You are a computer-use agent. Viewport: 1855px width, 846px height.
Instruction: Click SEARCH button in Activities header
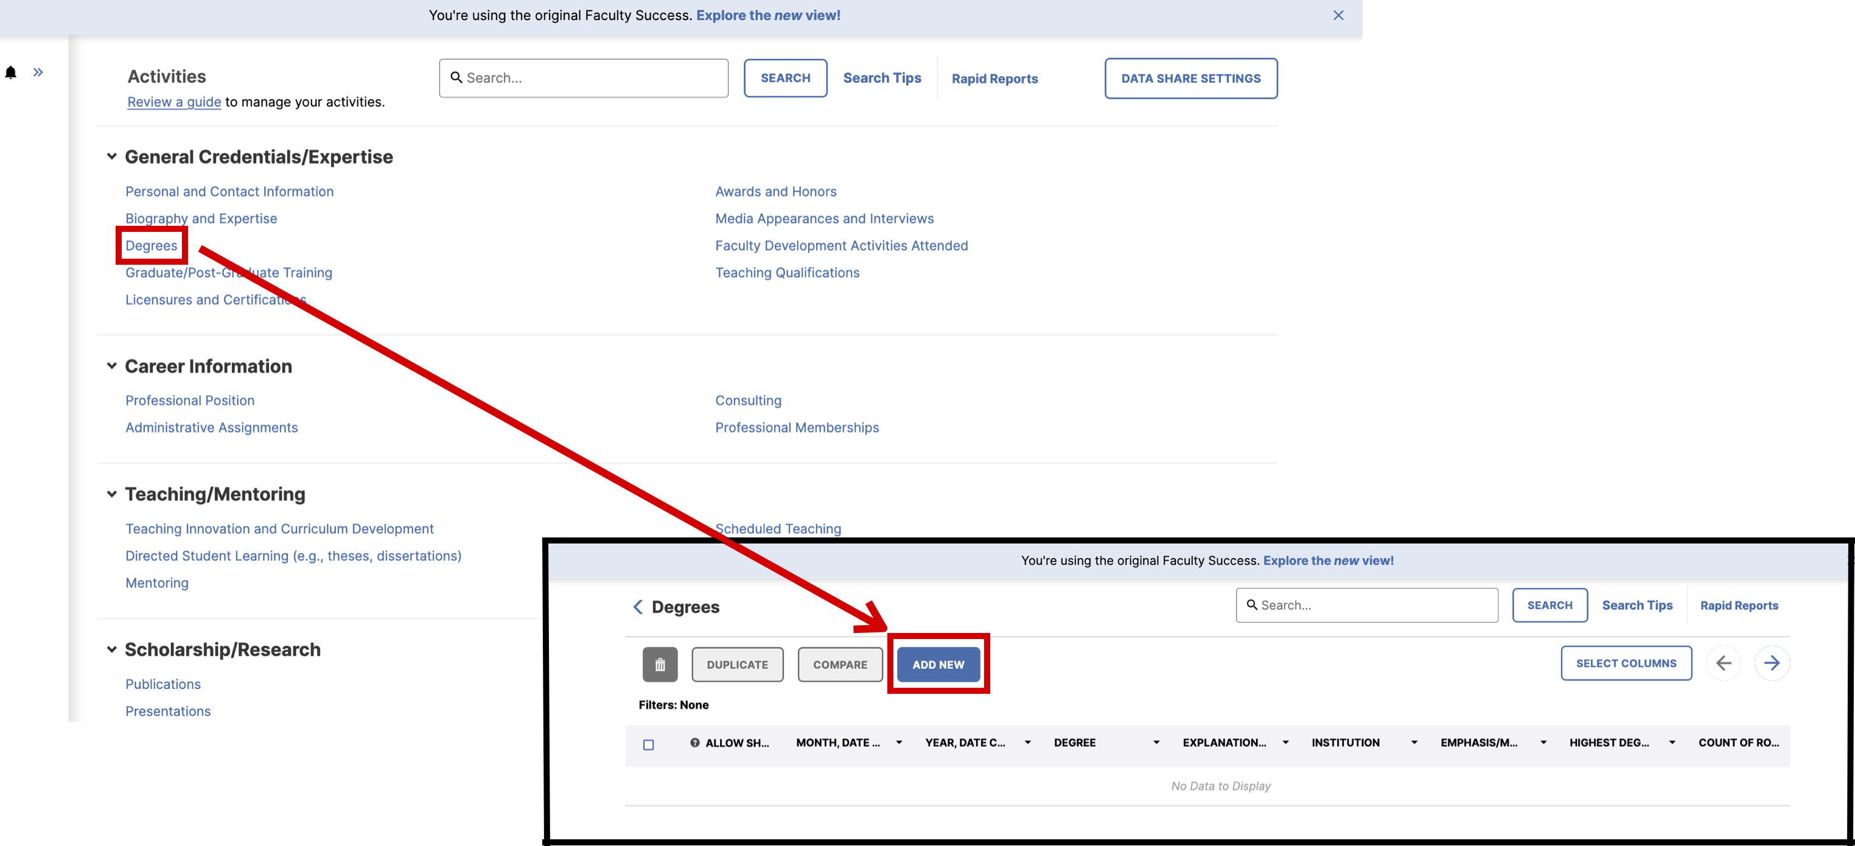(785, 78)
